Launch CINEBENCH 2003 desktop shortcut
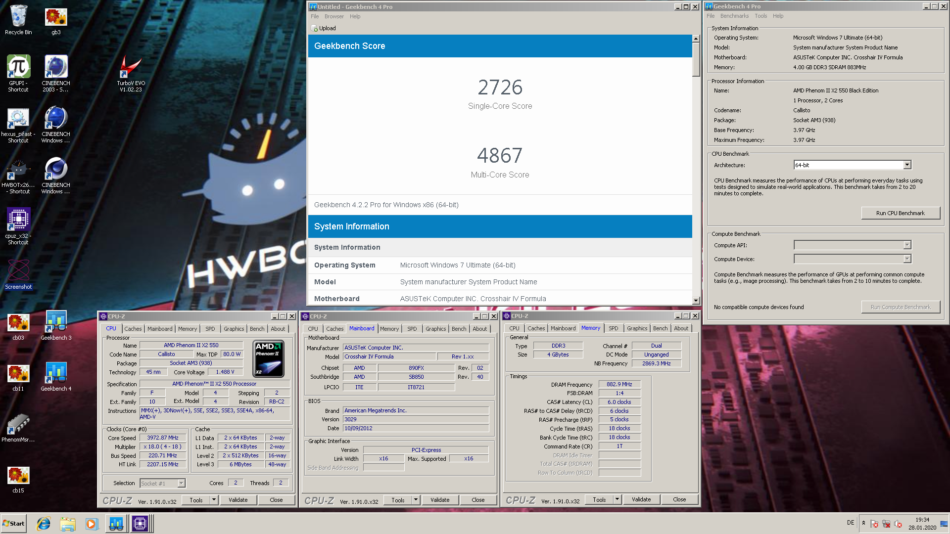This screenshot has width=950, height=534. pos(56,73)
